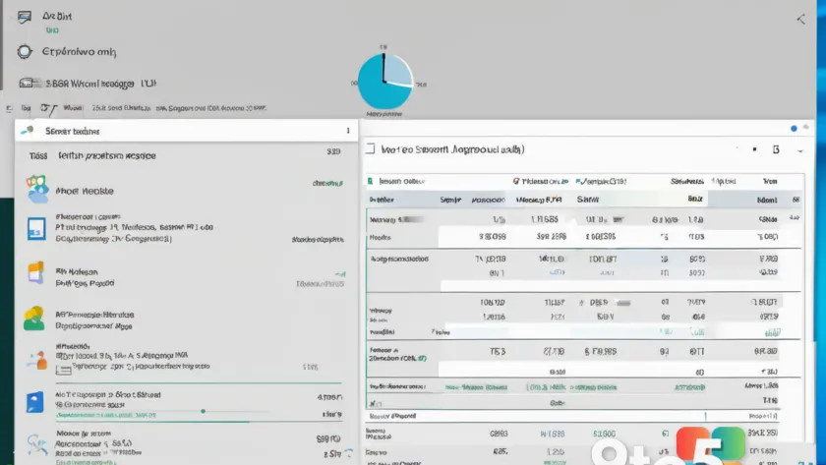
Task: Click the circular refresh arrow in the bottom list row
Action: tap(349, 453)
